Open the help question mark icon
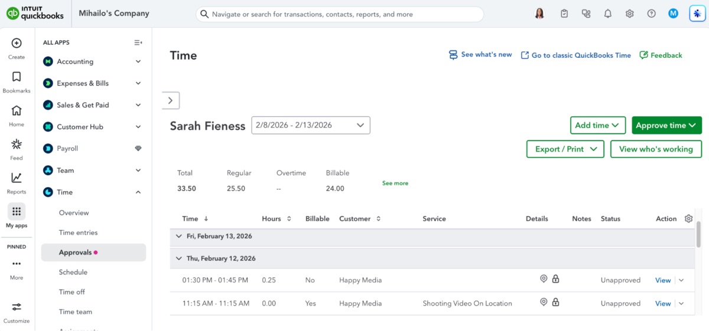Image resolution: width=709 pixels, height=331 pixels. pos(652,14)
